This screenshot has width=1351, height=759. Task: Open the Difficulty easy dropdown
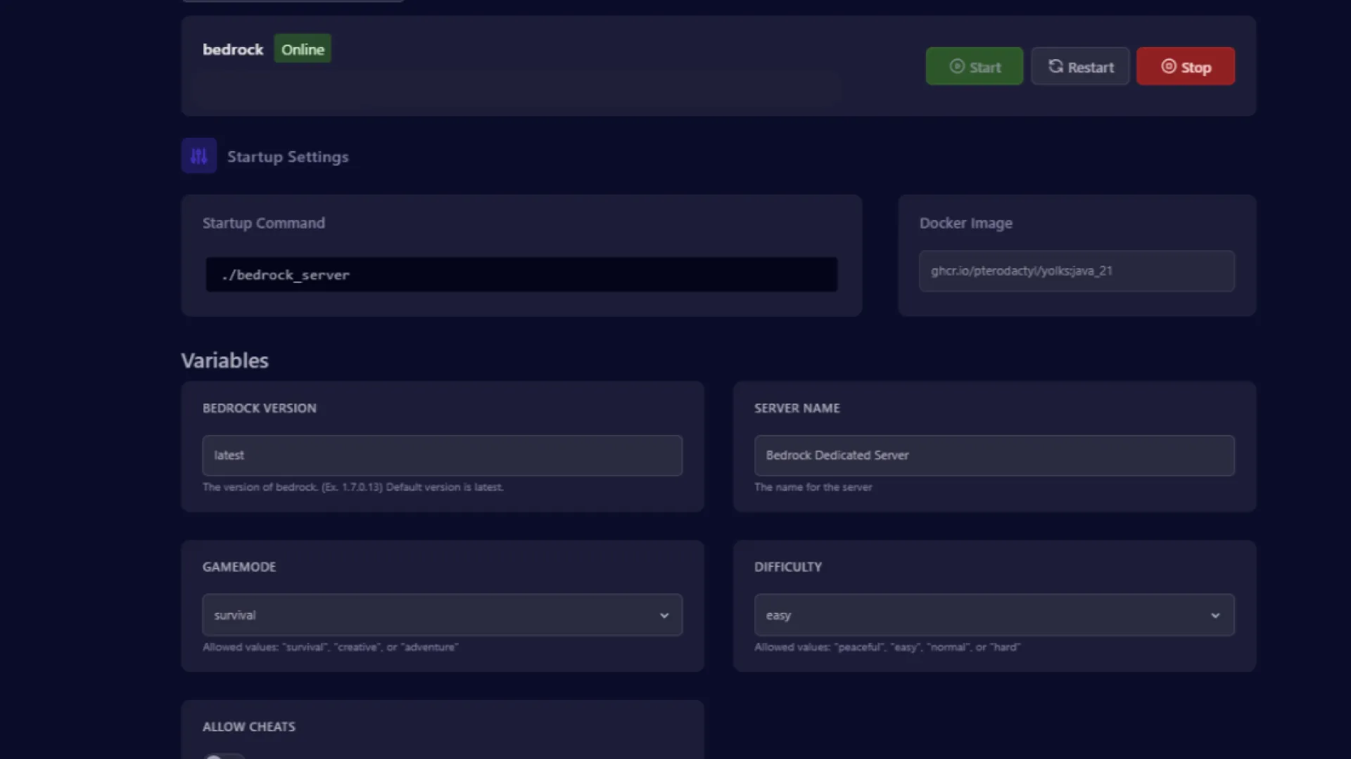[x=978, y=615]
